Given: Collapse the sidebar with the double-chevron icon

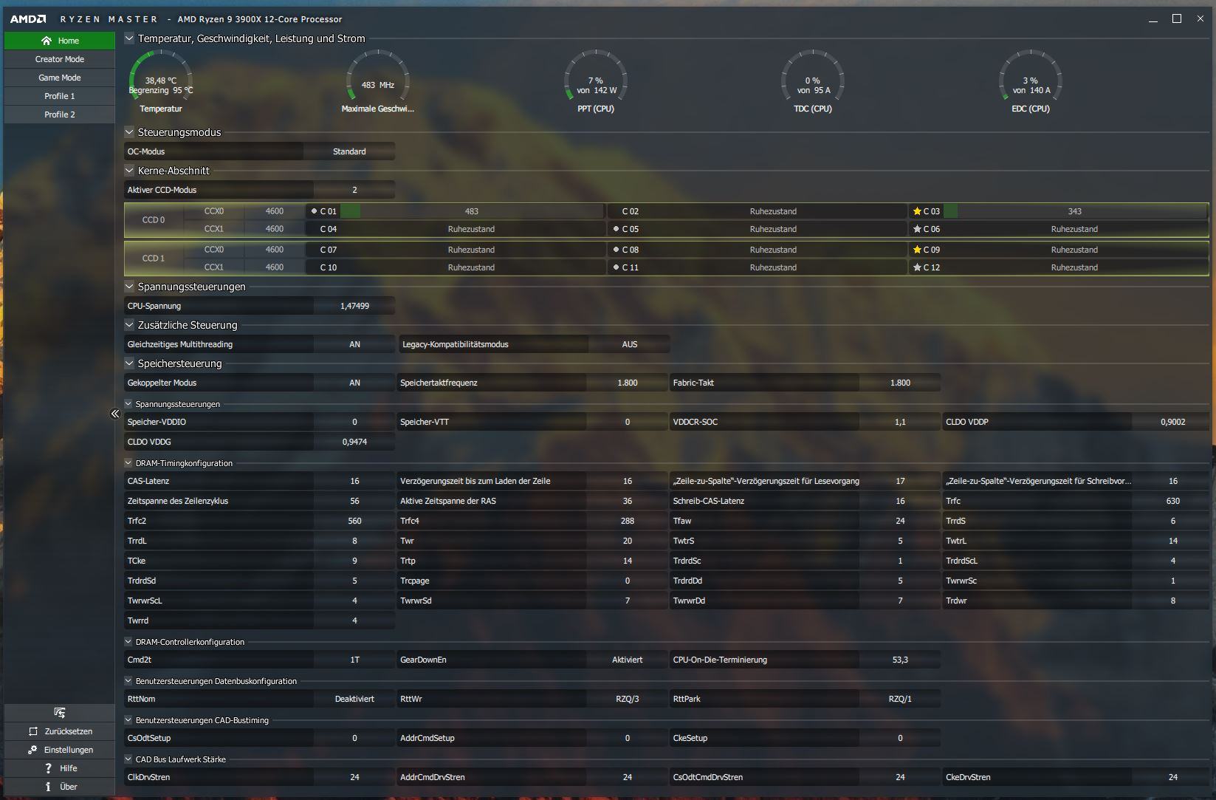Looking at the screenshot, I should point(115,414).
